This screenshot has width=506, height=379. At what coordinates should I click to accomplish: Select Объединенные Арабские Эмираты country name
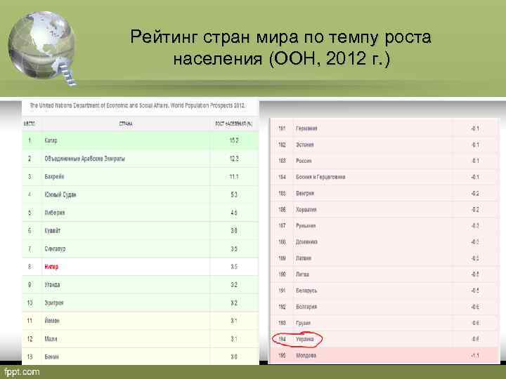coord(84,159)
